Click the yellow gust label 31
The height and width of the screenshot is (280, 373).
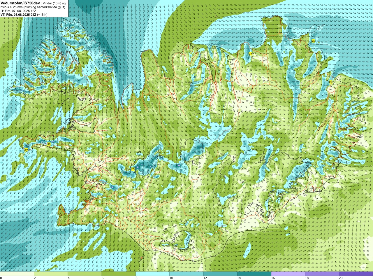(x=49, y=144)
